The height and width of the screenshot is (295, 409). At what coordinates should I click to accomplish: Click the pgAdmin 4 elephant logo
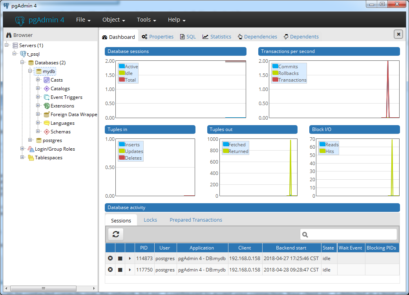tap(20, 20)
